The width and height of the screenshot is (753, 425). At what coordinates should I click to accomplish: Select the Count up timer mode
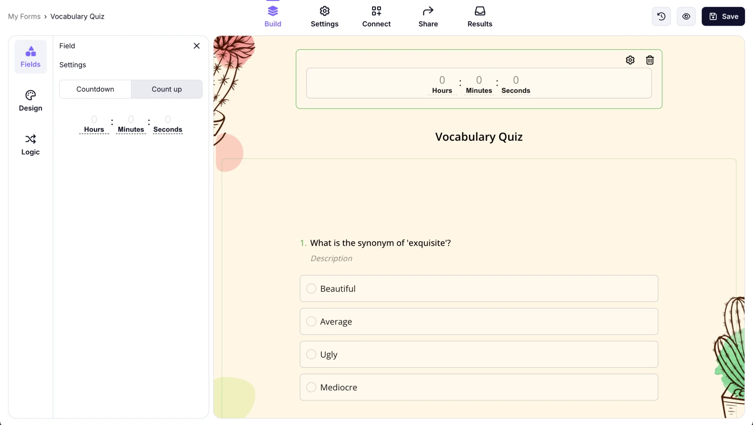pos(167,89)
